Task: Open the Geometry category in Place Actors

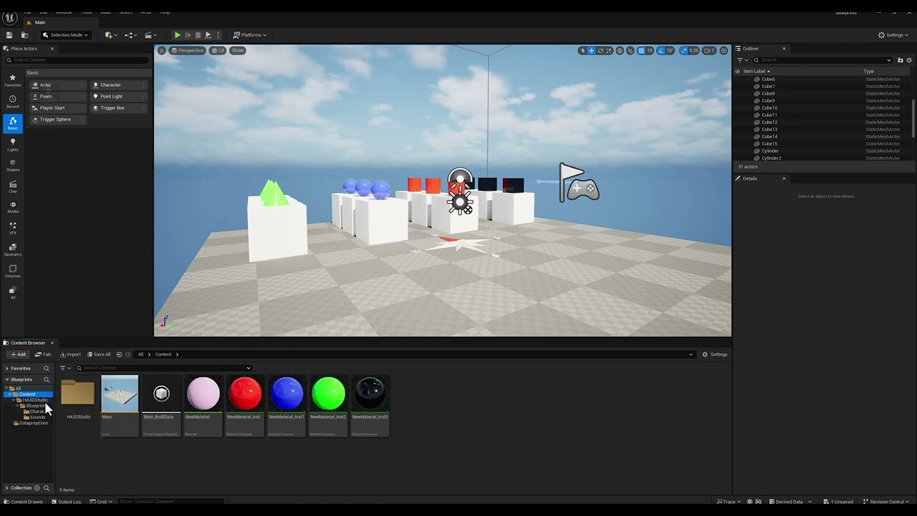Action: 13,250
